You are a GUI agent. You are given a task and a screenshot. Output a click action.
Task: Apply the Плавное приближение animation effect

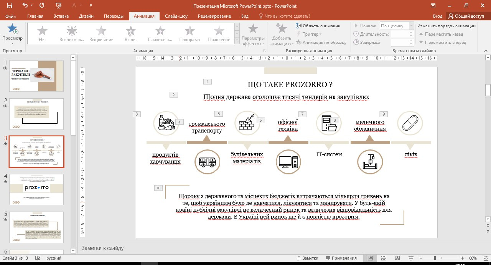tap(160, 33)
